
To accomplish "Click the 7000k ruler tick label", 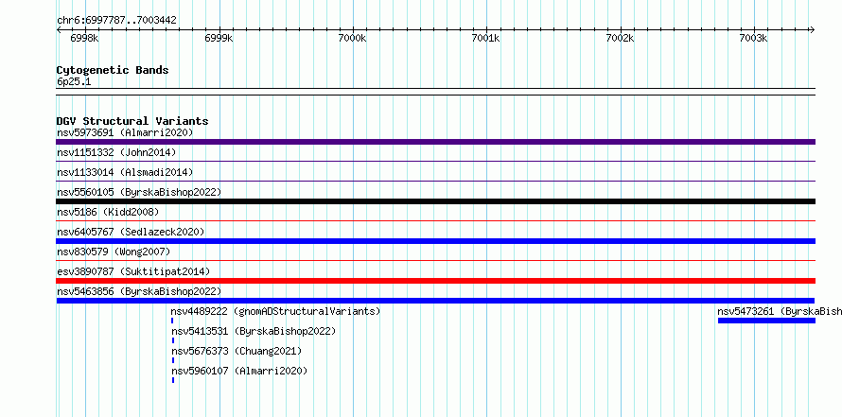I will [353, 38].
